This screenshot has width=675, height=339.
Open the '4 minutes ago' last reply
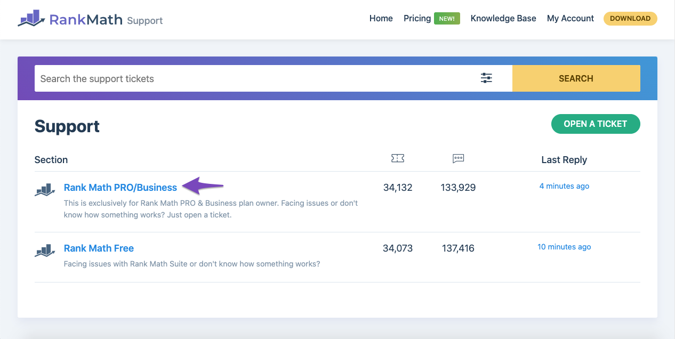(x=564, y=186)
